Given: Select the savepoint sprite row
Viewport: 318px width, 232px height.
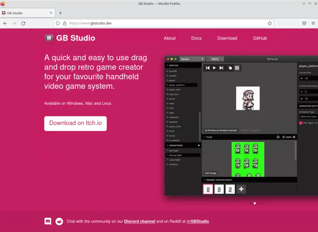Looking at the screenshot, I should coord(181,117).
